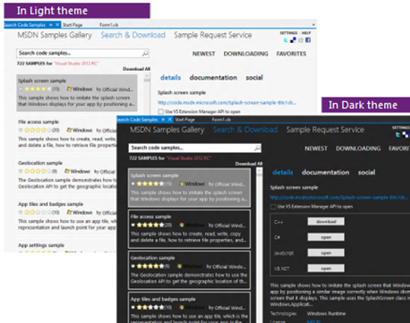Viewport: 410px width, 323px height.
Task: Favorite the Splash screen sample heart in Light list
Action: pyautogui.click(x=21, y=89)
